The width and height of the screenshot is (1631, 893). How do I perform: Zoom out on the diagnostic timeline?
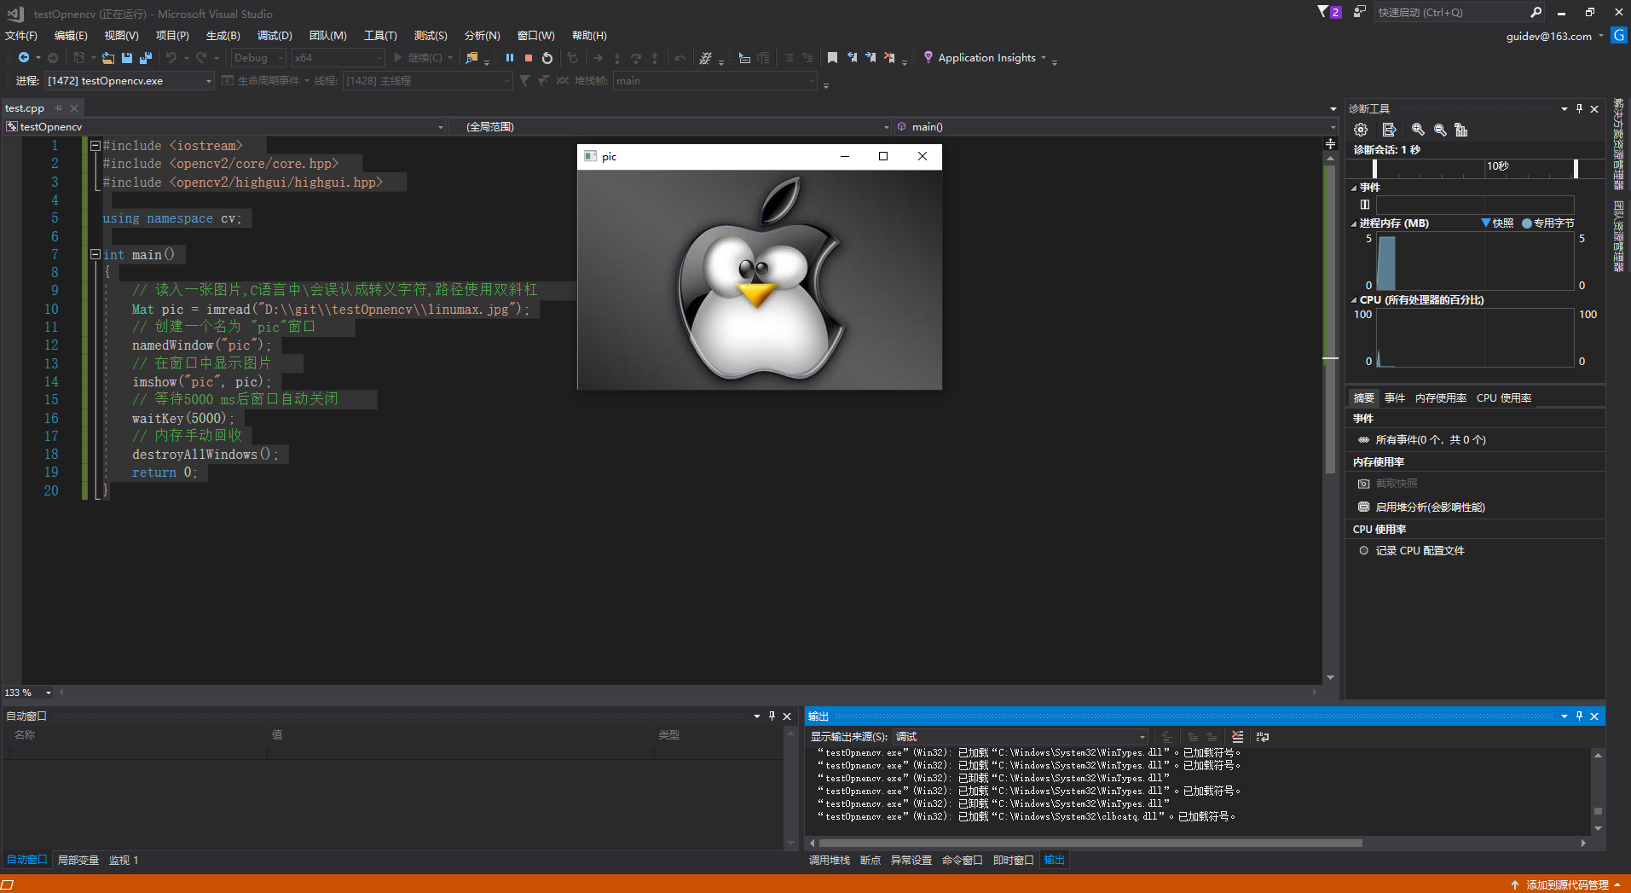pos(1440,130)
